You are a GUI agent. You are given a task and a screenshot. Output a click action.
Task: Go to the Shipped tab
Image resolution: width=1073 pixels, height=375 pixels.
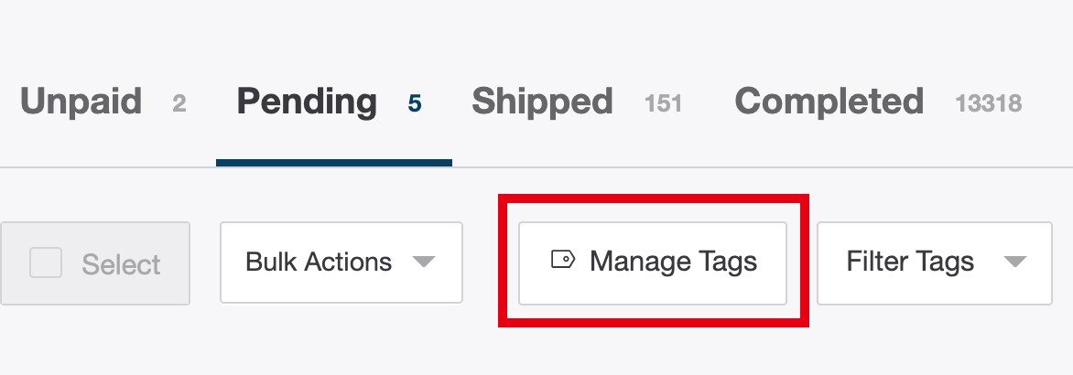(542, 102)
